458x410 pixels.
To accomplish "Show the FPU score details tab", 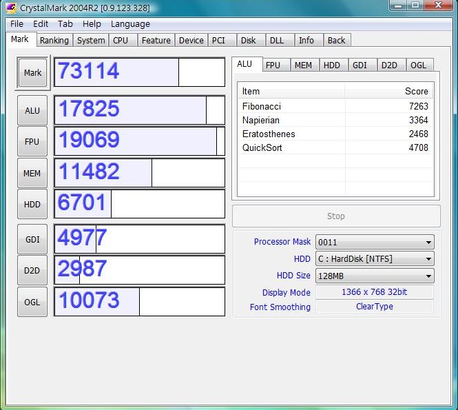I will pos(273,65).
